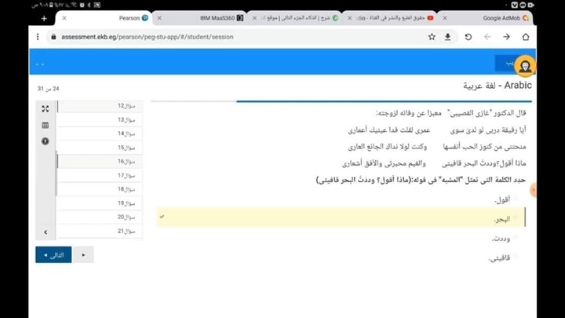
Task: Select the answer option وددت
Action: [501, 238]
